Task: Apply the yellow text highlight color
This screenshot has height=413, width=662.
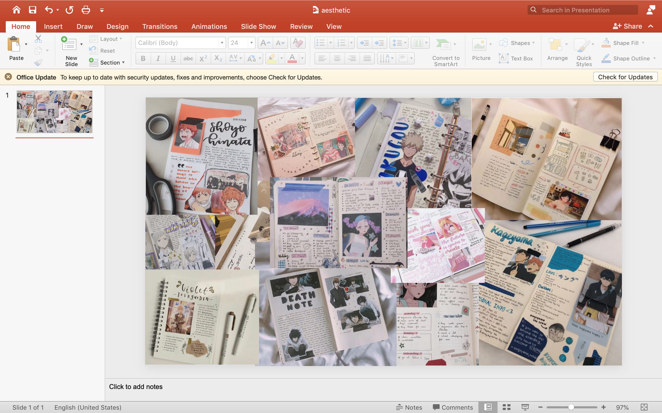Action: pos(271,58)
